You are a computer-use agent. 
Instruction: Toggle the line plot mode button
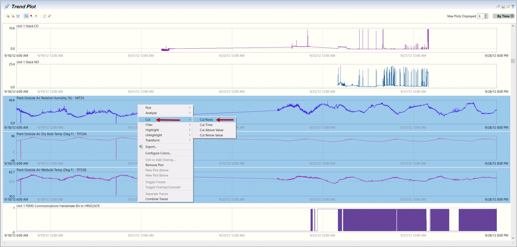tap(26, 16)
